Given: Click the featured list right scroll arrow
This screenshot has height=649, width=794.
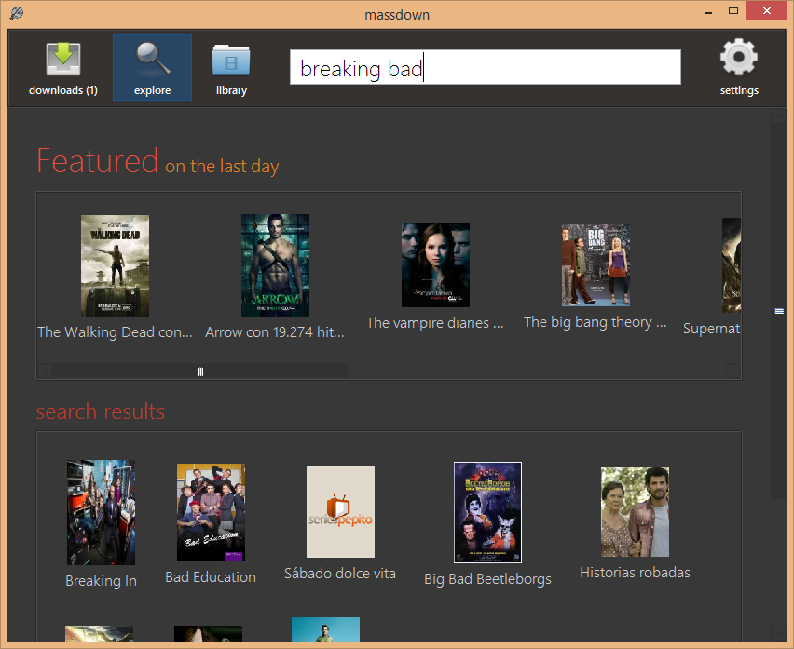Looking at the screenshot, I should tap(732, 372).
